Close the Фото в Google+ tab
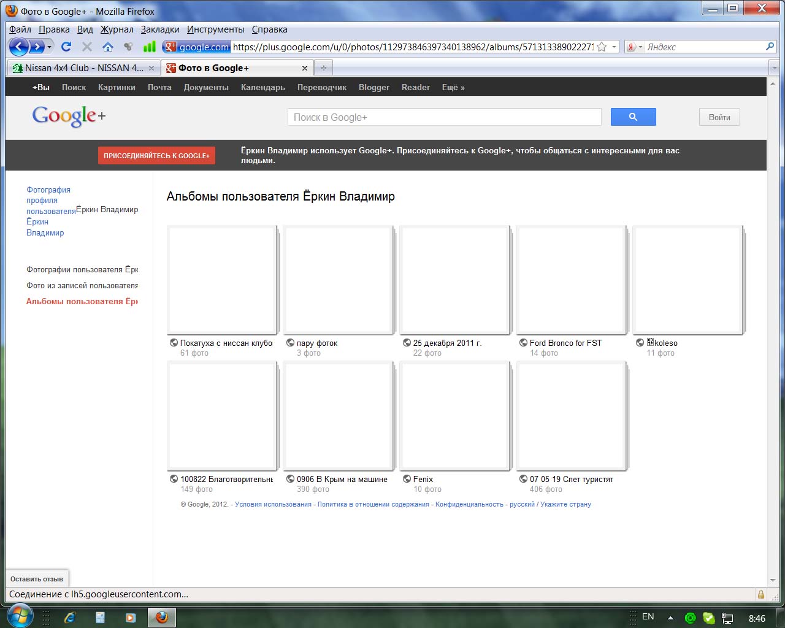Screen dimensions: 785x628 [305, 68]
